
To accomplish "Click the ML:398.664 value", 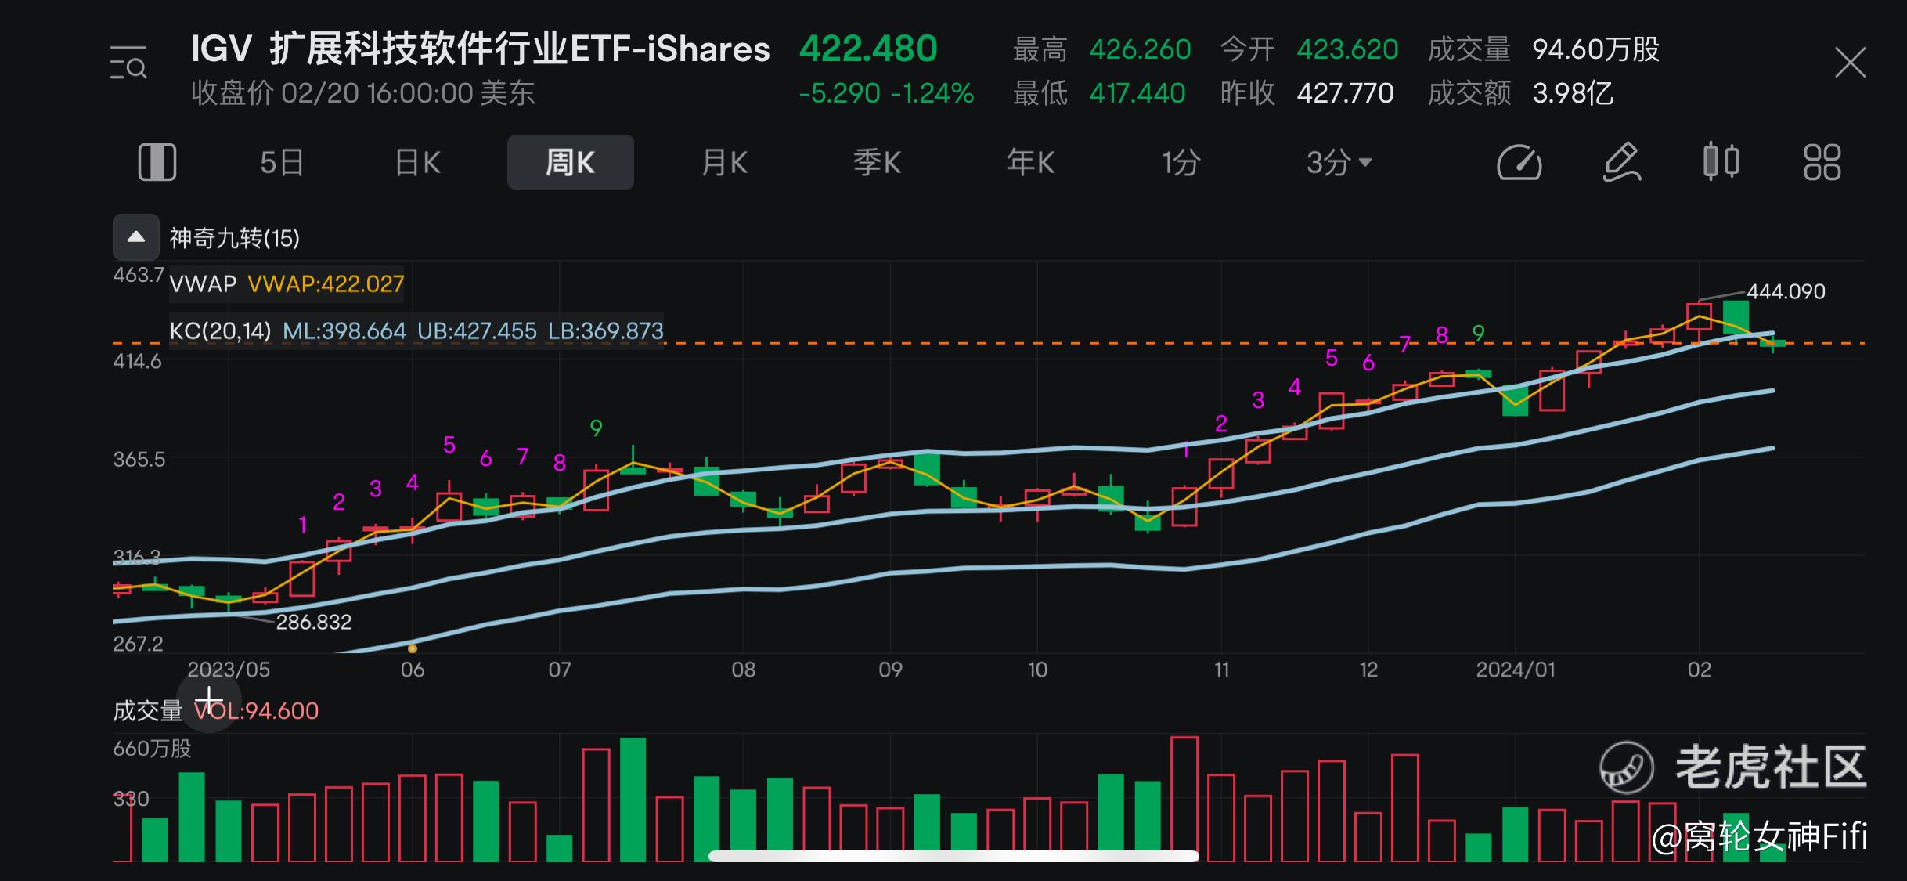I will pos(344,331).
